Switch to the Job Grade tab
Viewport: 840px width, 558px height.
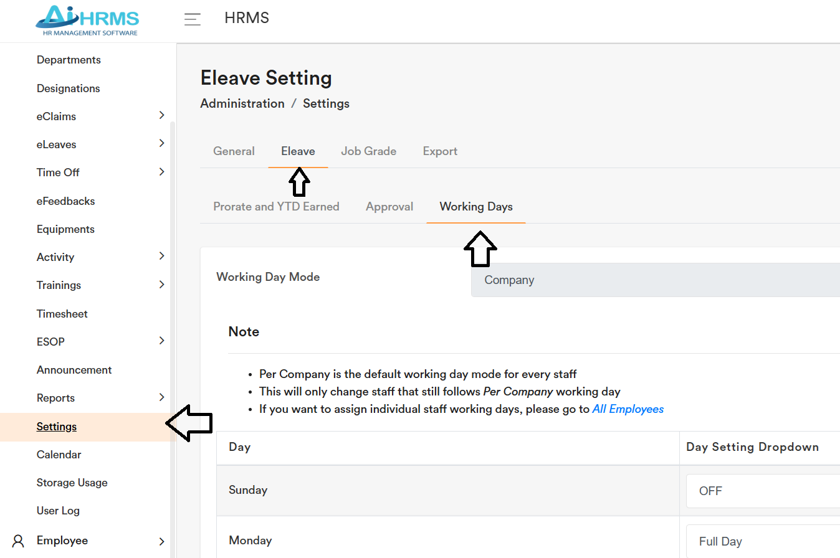click(x=368, y=151)
